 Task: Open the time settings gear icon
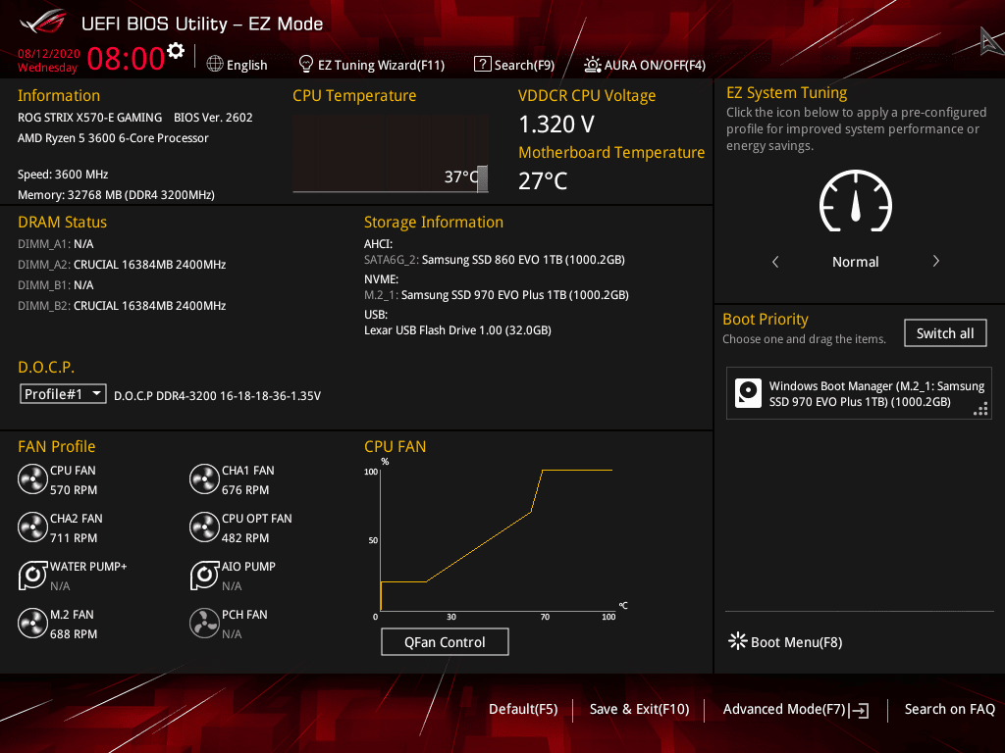(x=176, y=51)
